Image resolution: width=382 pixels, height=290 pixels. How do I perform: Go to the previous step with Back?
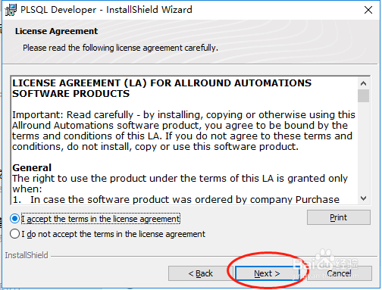(x=201, y=273)
